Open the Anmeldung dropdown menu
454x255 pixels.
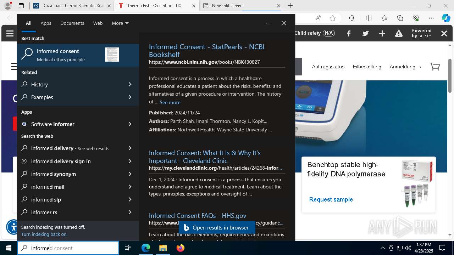click(x=405, y=67)
